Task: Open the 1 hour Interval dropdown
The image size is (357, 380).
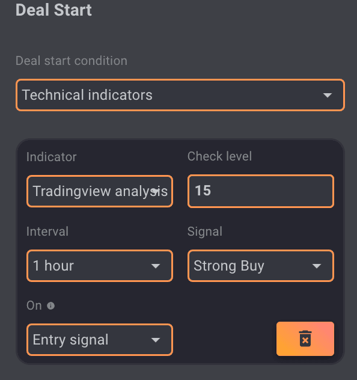Action: click(100, 266)
